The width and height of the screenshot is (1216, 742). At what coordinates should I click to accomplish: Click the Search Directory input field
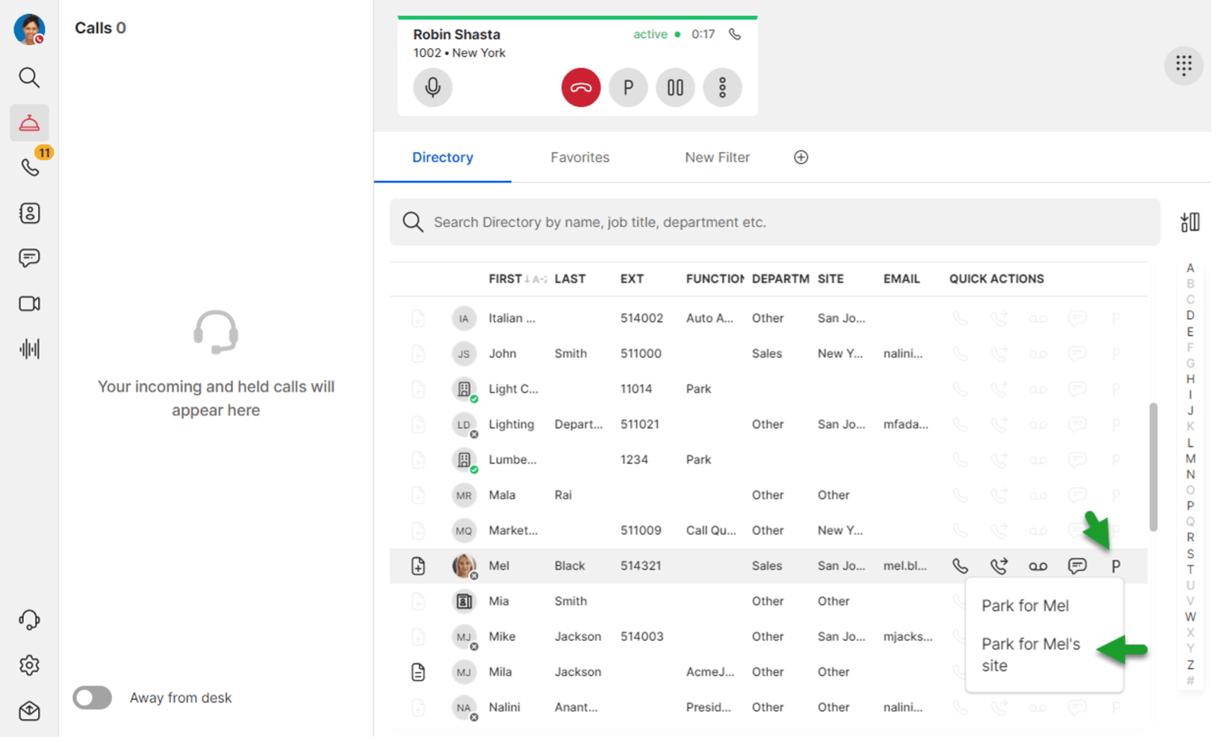pos(774,223)
